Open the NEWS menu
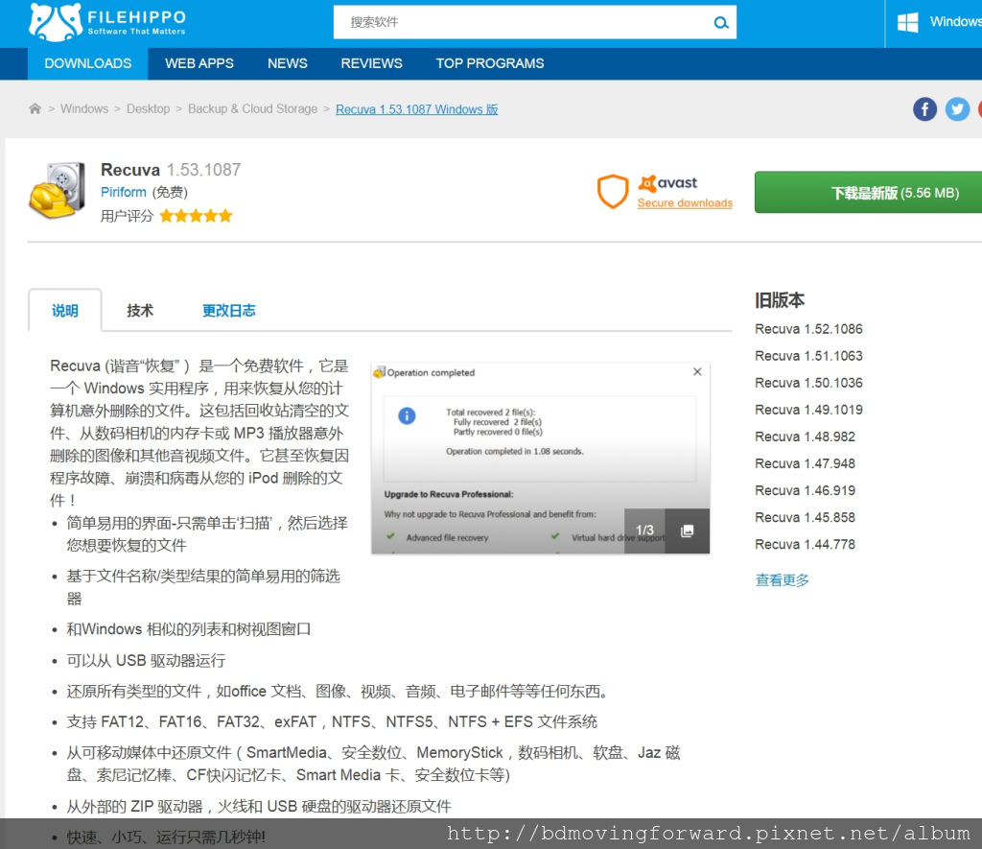The image size is (982, 849). (288, 63)
